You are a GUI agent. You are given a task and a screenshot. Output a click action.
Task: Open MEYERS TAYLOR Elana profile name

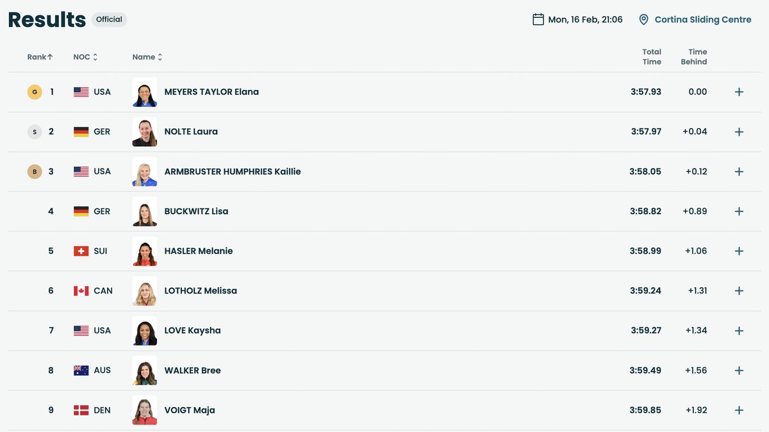coord(211,92)
